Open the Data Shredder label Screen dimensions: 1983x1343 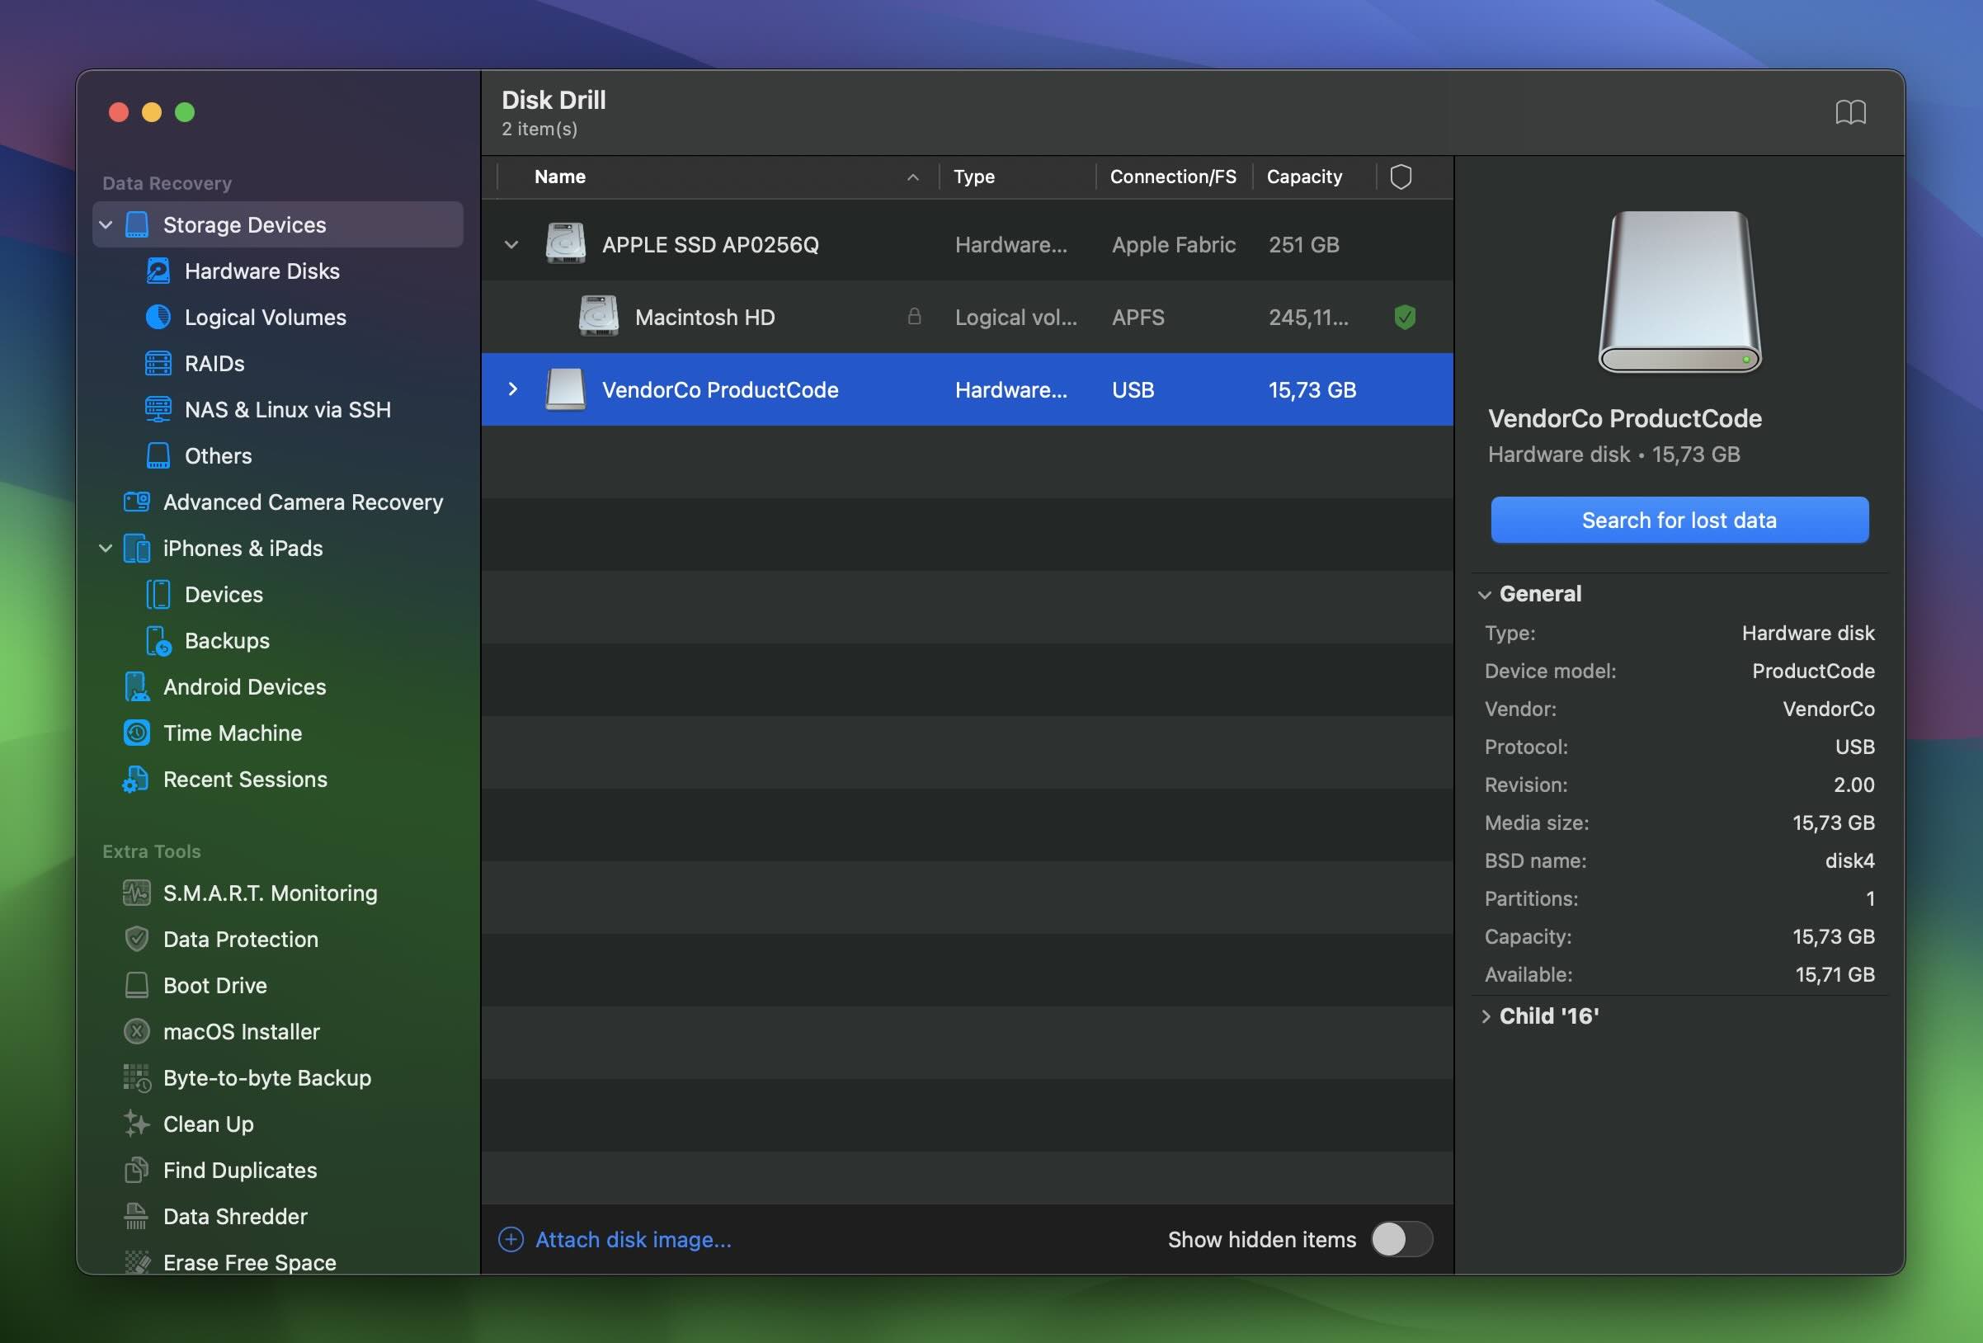point(236,1216)
